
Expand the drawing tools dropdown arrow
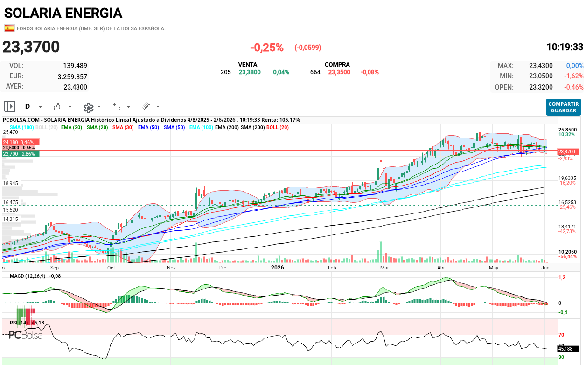[158, 107]
